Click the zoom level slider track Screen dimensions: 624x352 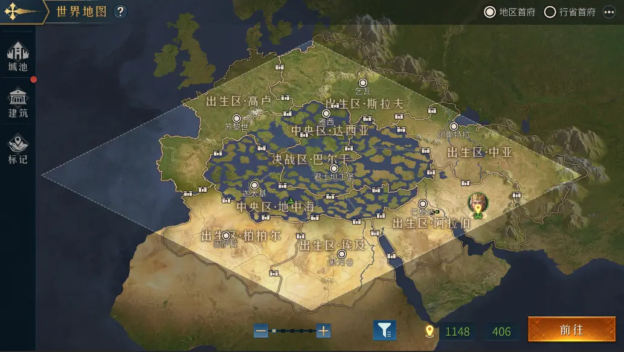[293, 331]
